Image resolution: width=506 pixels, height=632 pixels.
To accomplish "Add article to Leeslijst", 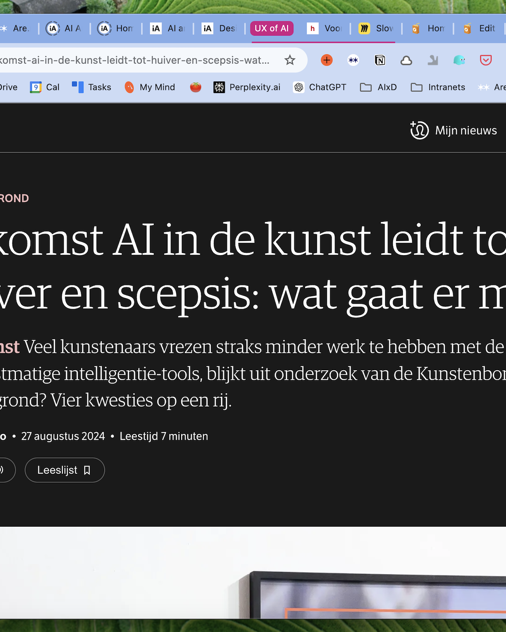I will [x=65, y=470].
